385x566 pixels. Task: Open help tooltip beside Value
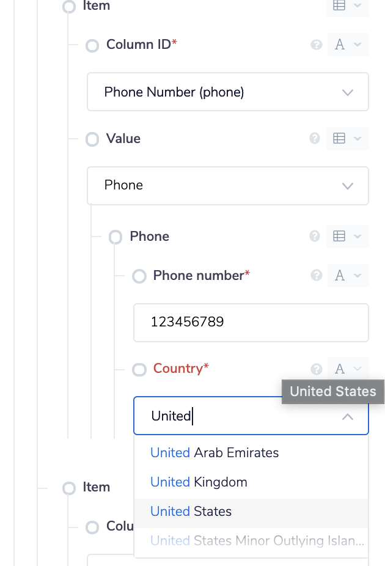tap(314, 139)
